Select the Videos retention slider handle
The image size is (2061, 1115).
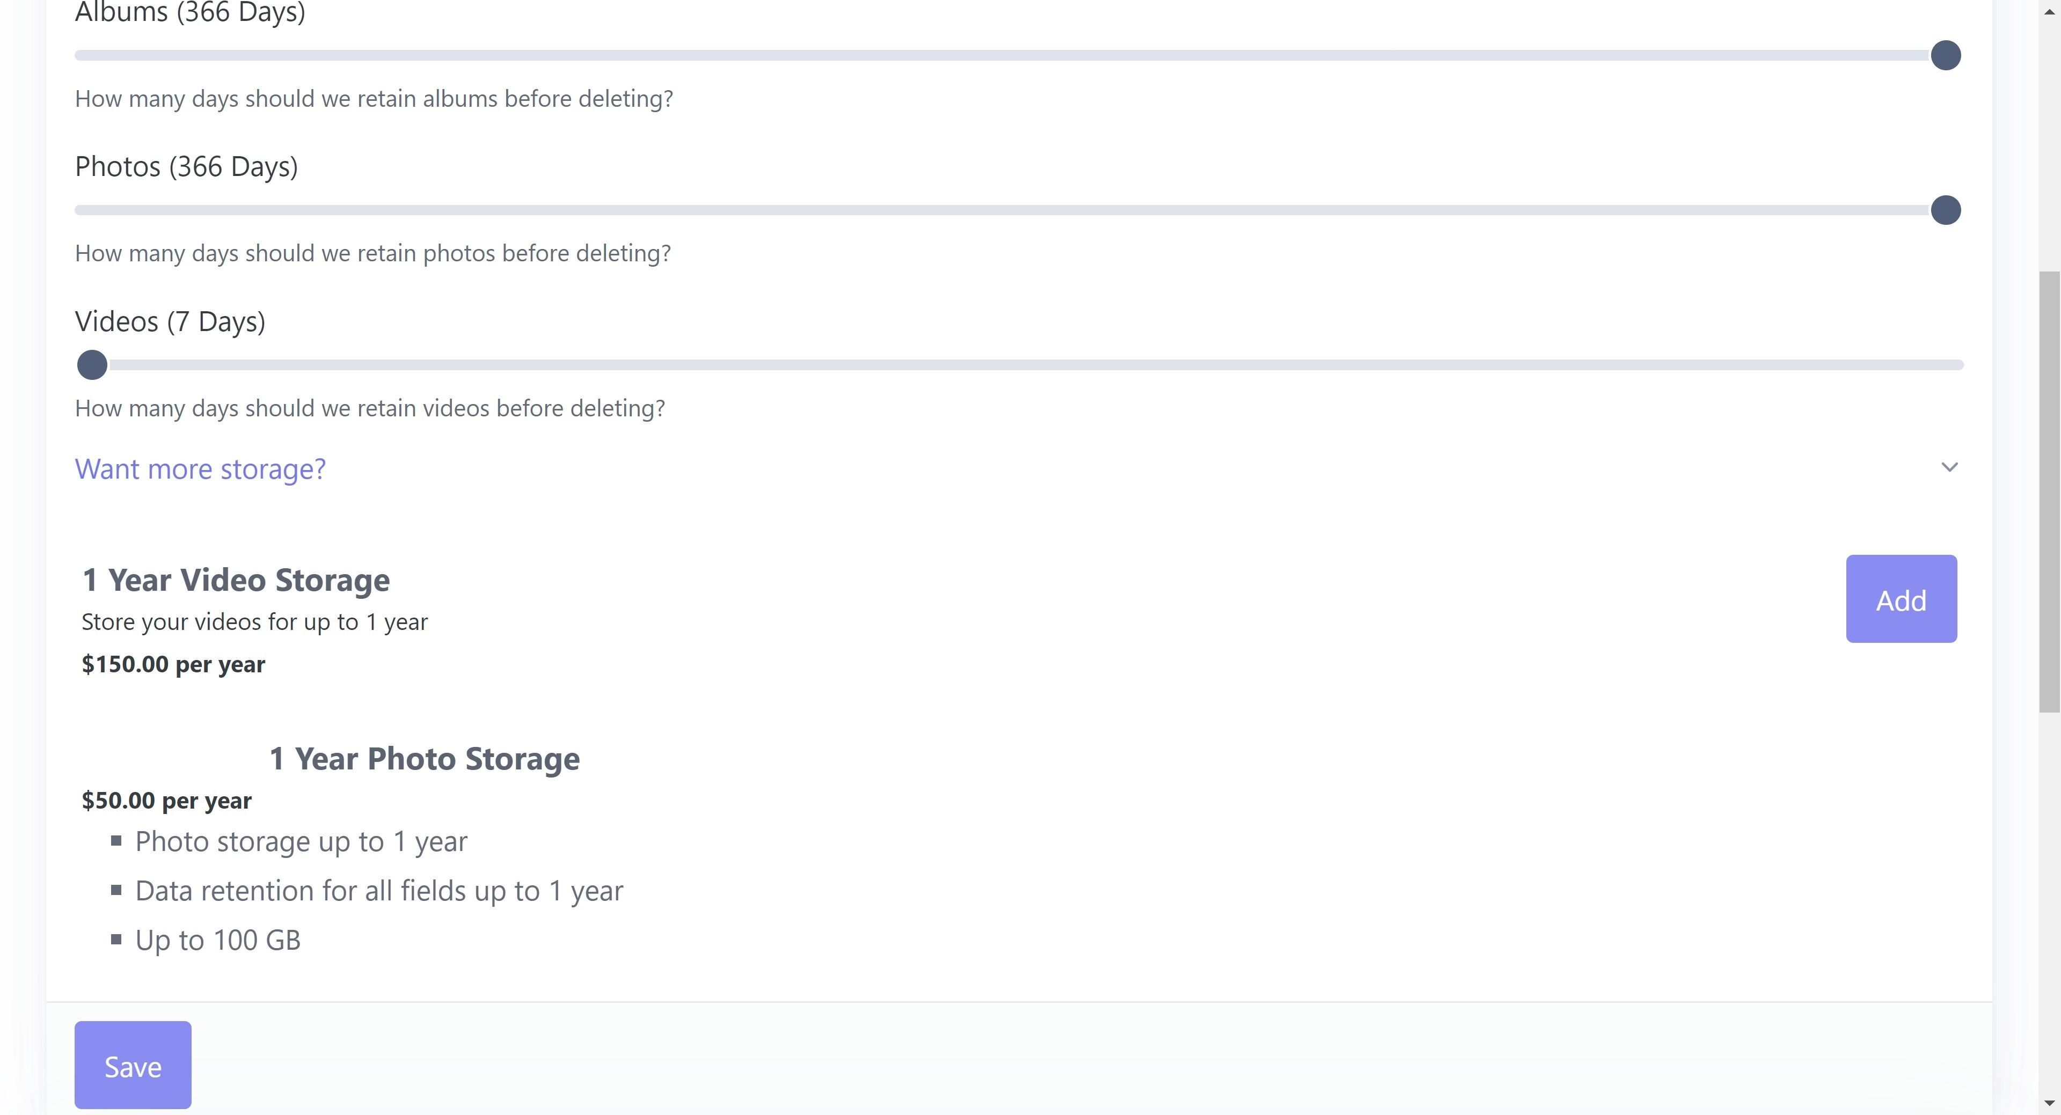click(x=92, y=365)
